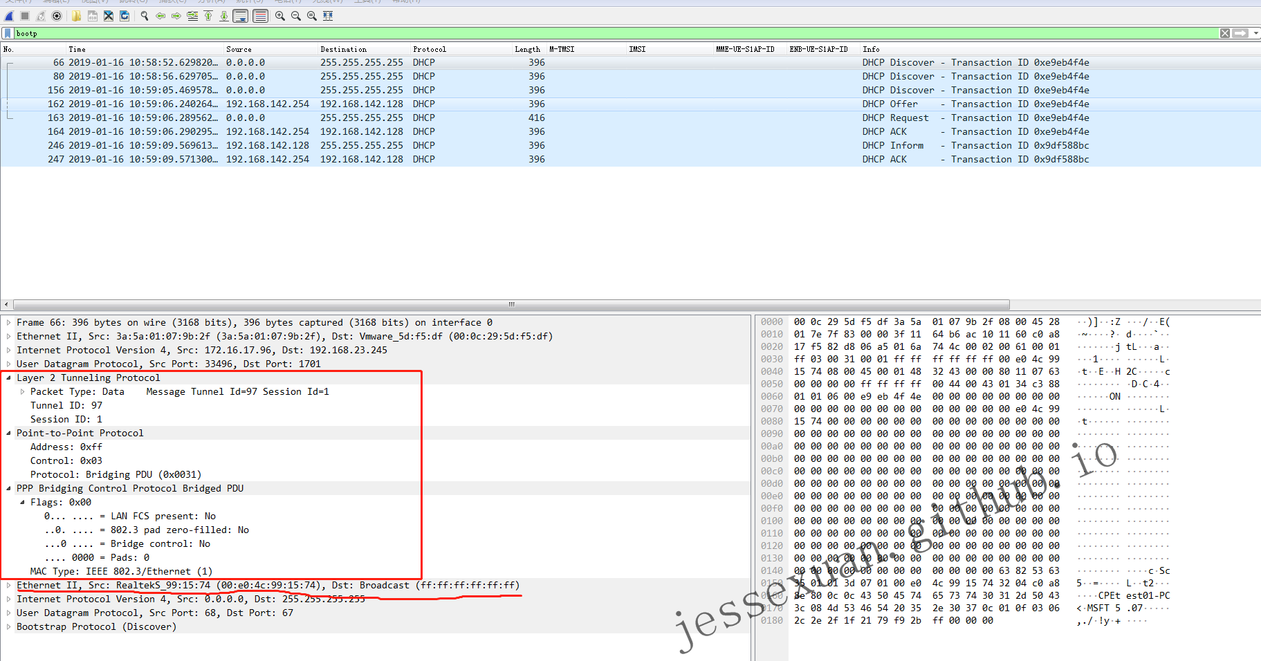Open the display filter bookmark menu

(8, 33)
